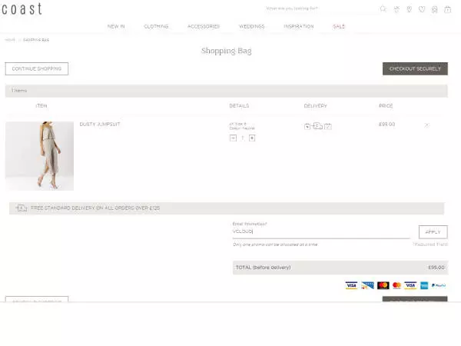Open the shopping bag icon in header
The height and width of the screenshot is (346, 461).
(x=447, y=9)
